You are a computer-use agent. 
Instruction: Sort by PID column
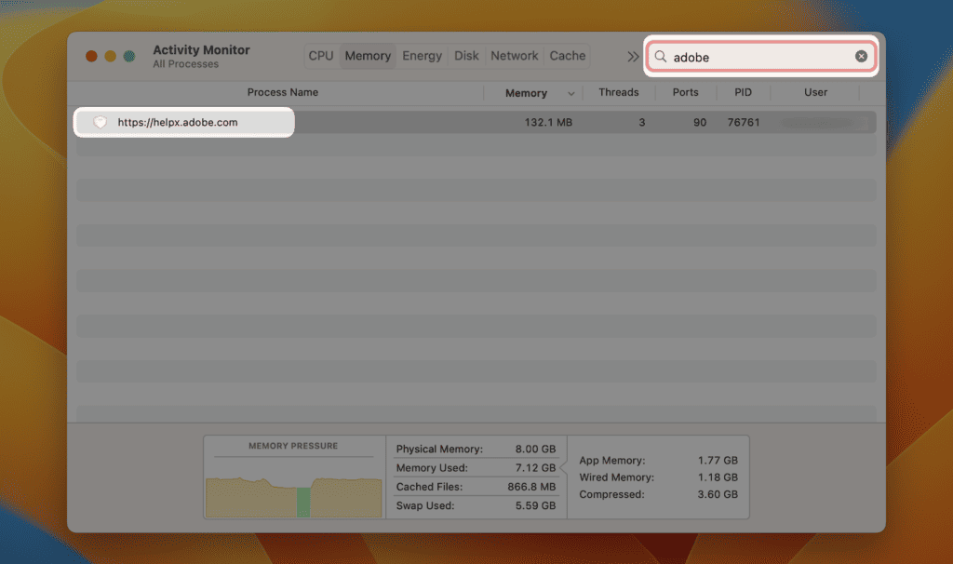pos(743,92)
